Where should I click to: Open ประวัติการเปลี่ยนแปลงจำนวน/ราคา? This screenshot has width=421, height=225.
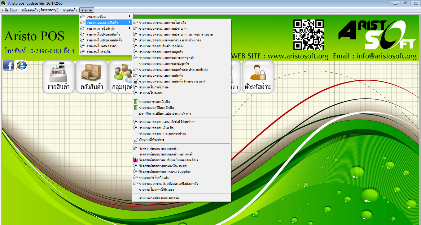tap(181, 113)
